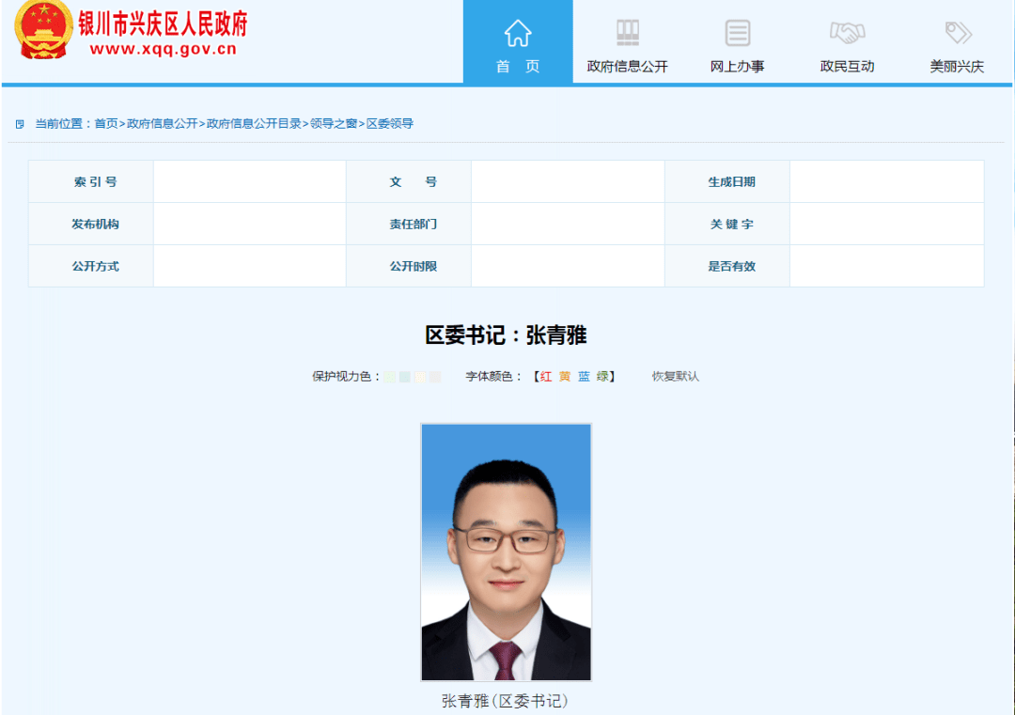Select the home icon in the navigation bar

click(x=517, y=31)
